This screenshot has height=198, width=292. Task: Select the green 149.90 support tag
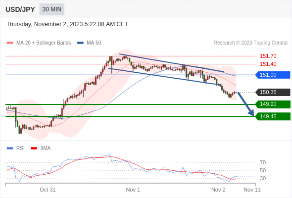(273, 104)
